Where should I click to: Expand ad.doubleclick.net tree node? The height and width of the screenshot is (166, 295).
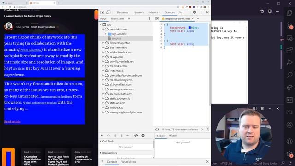click(103, 52)
